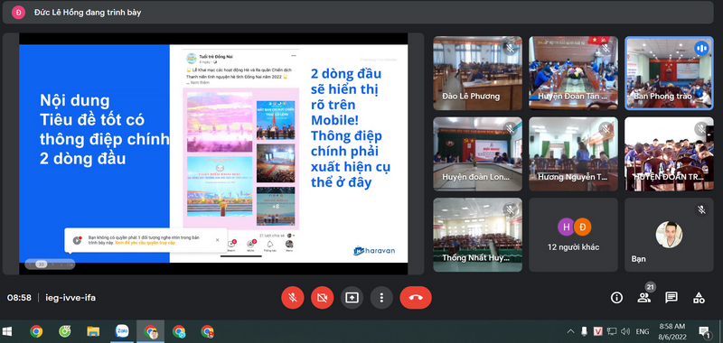The image size is (723, 343).
Task: Click the present screen button
Action: pyautogui.click(x=352, y=298)
